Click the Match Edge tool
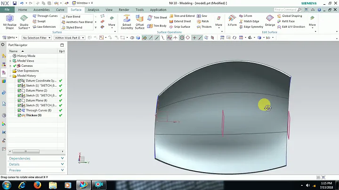 pyautogui.click(x=249, y=21)
